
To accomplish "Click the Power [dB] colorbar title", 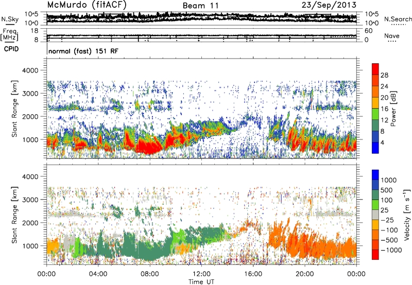I will [393, 109].
